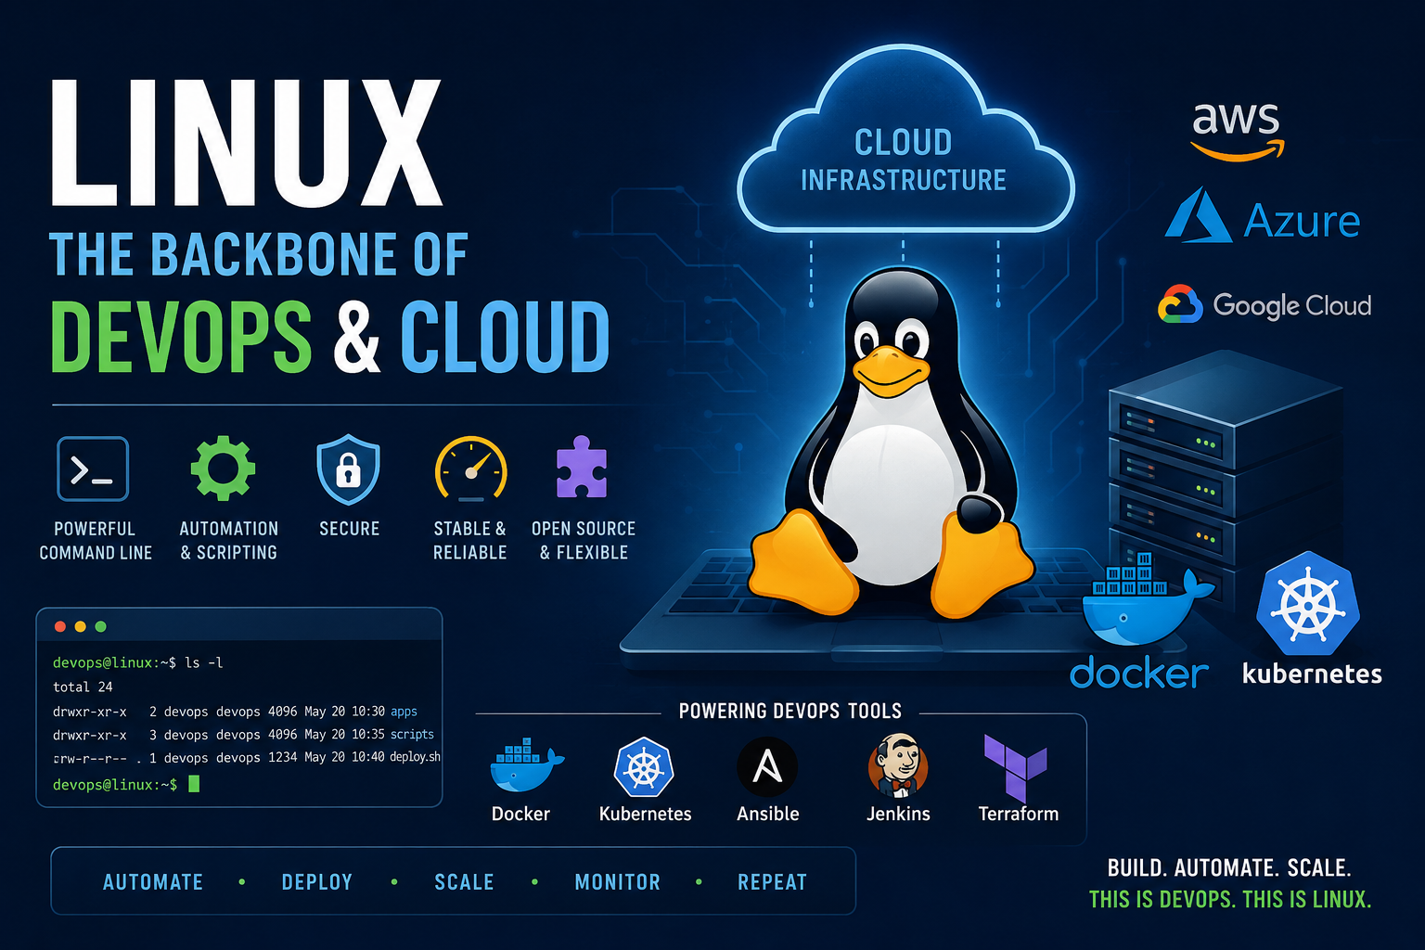Click MONITOR in the bottom workflow bar
This screenshot has width=1425, height=950.
[x=618, y=882]
